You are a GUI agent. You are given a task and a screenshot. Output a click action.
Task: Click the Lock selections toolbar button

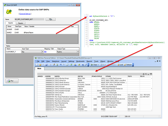coord(120,65)
